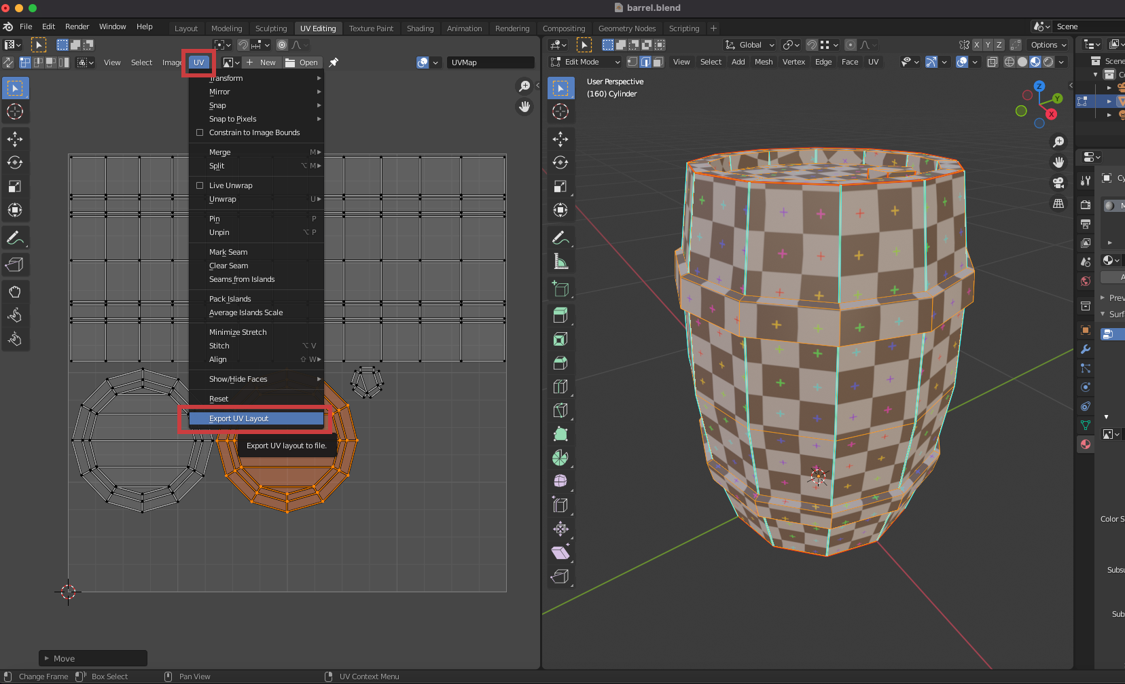Enable Constrain to Image Bounds checkbox
Image resolution: width=1125 pixels, height=684 pixels.
point(200,132)
